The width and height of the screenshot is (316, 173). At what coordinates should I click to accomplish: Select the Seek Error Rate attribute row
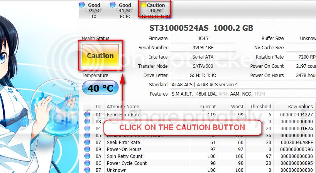[x=198, y=142]
